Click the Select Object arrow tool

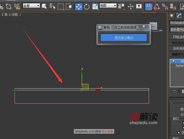44,7
